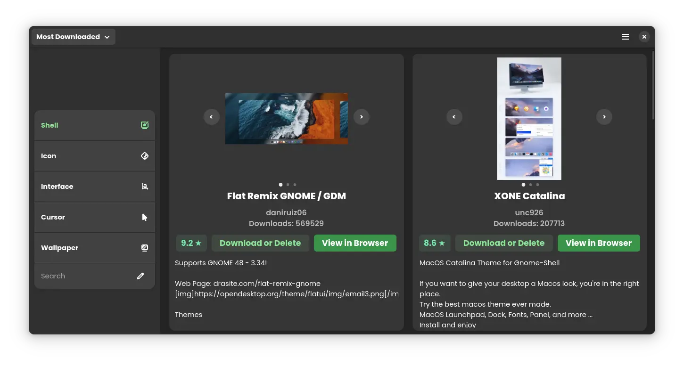Viewport: 684px width, 366px height.
Task: Show next image of XONE Catalina
Action: 604,117
